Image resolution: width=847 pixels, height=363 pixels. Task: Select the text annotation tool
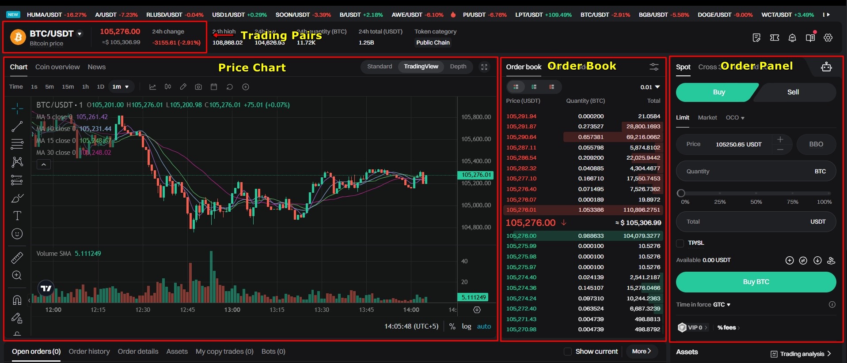17,216
